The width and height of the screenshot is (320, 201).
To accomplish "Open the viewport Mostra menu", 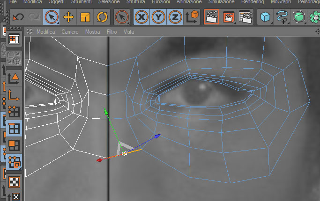I will 93,32.
